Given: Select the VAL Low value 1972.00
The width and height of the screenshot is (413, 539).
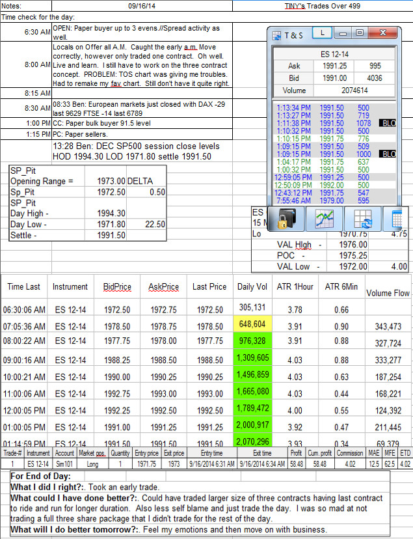Looking at the screenshot, I should 347,266.
